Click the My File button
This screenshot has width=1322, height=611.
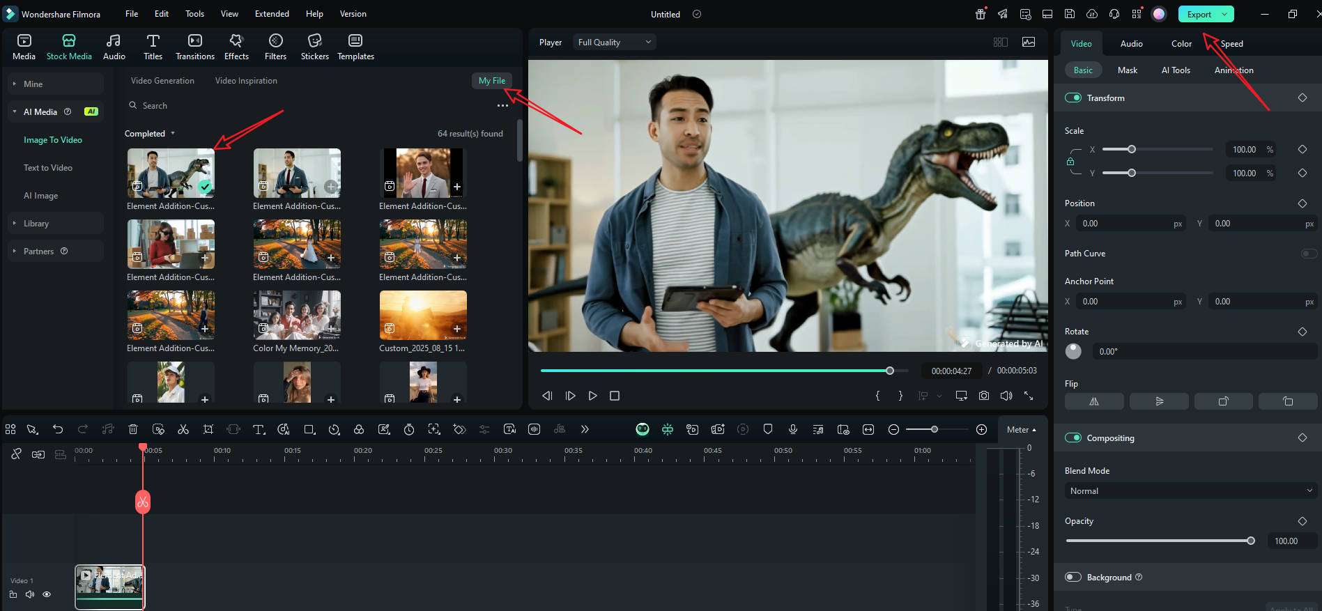point(492,81)
